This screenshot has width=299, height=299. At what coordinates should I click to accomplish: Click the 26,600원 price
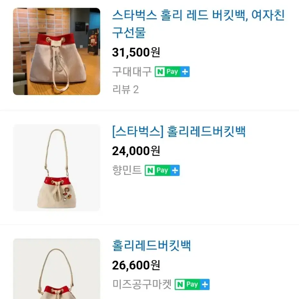click(x=136, y=265)
